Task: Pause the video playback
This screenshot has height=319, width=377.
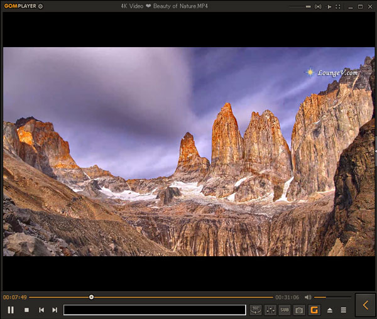Action: [11, 310]
